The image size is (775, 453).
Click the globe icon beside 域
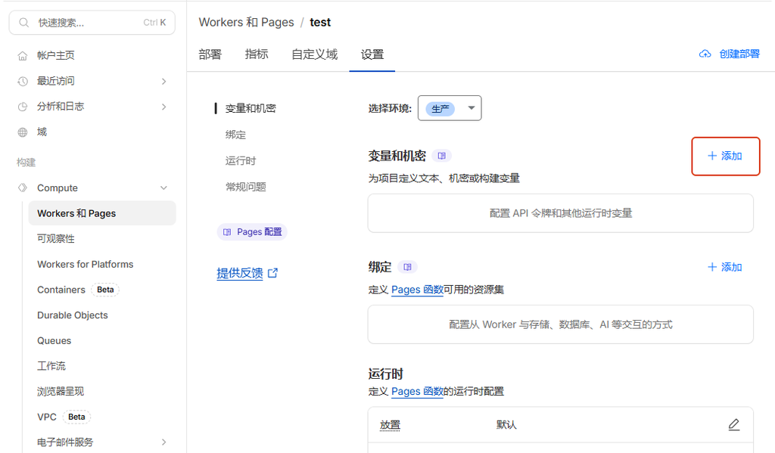23,132
